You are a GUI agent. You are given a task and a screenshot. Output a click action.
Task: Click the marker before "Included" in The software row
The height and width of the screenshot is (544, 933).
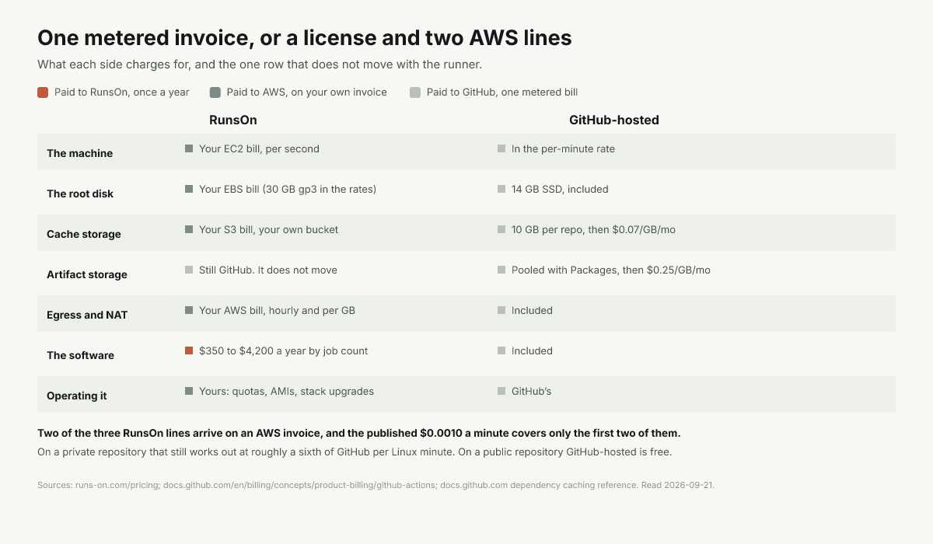[x=501, y=350]
